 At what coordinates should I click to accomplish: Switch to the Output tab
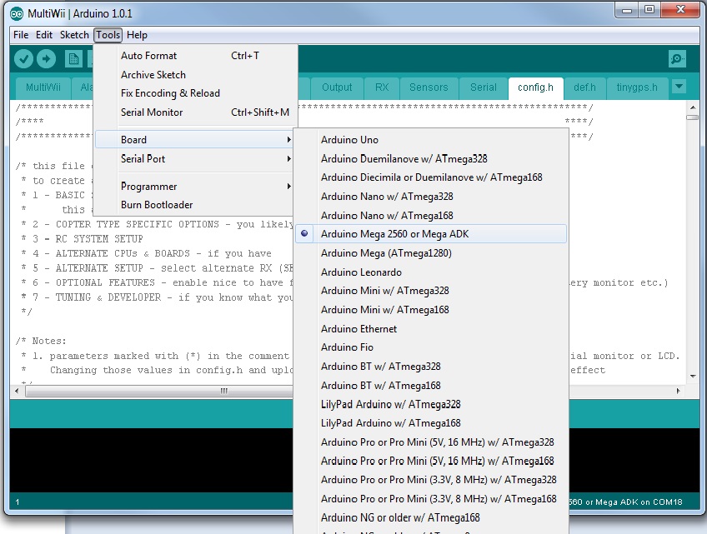pyautogui.click(x=337, y=87)
